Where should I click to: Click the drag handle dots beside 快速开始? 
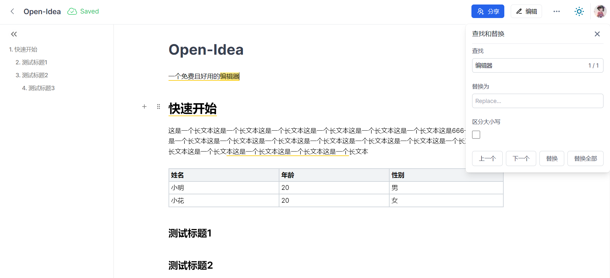pyautogui.click(x=159, y=107)
